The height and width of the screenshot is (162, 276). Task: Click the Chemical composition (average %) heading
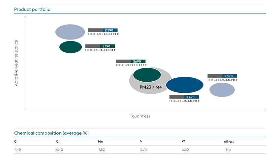(x=51, y=133)
